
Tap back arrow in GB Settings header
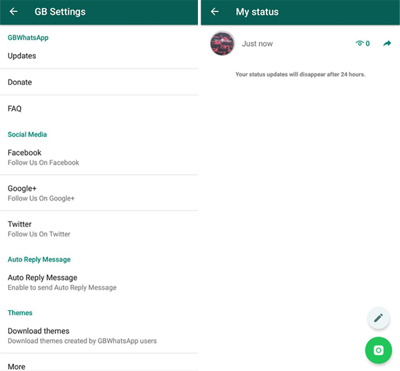[x=13, y=11]
